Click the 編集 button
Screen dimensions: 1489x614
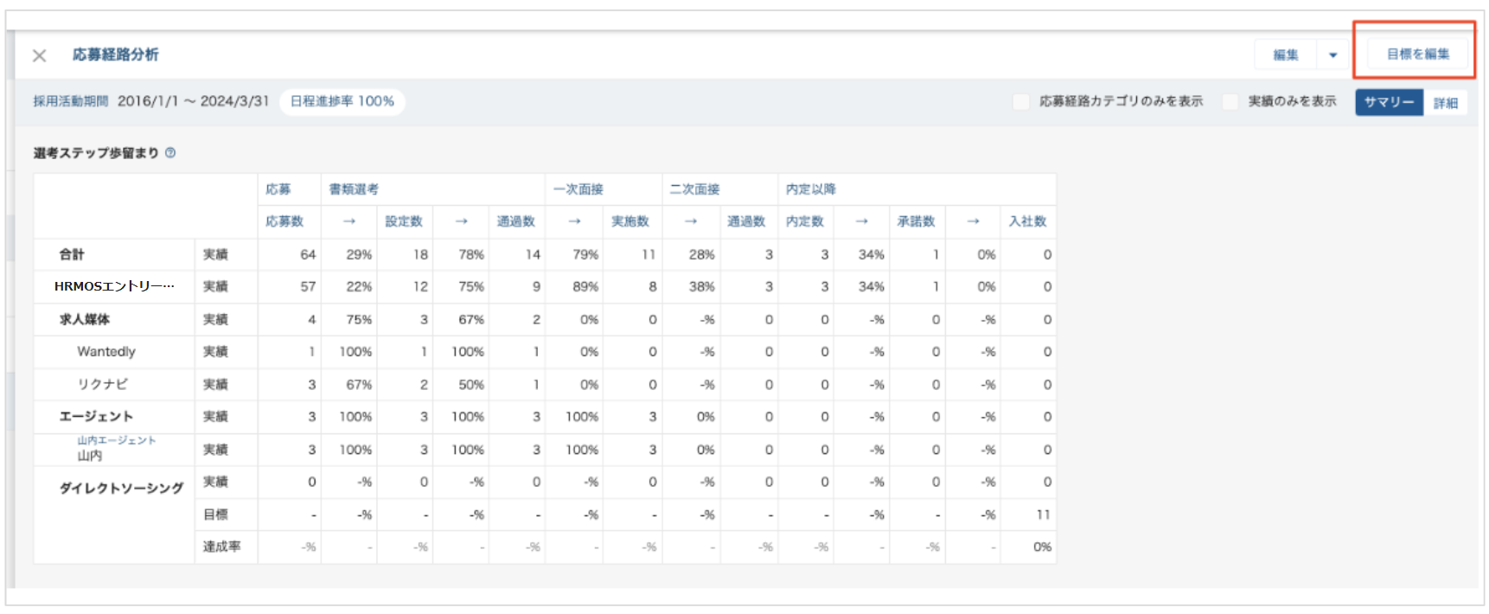1285,55
